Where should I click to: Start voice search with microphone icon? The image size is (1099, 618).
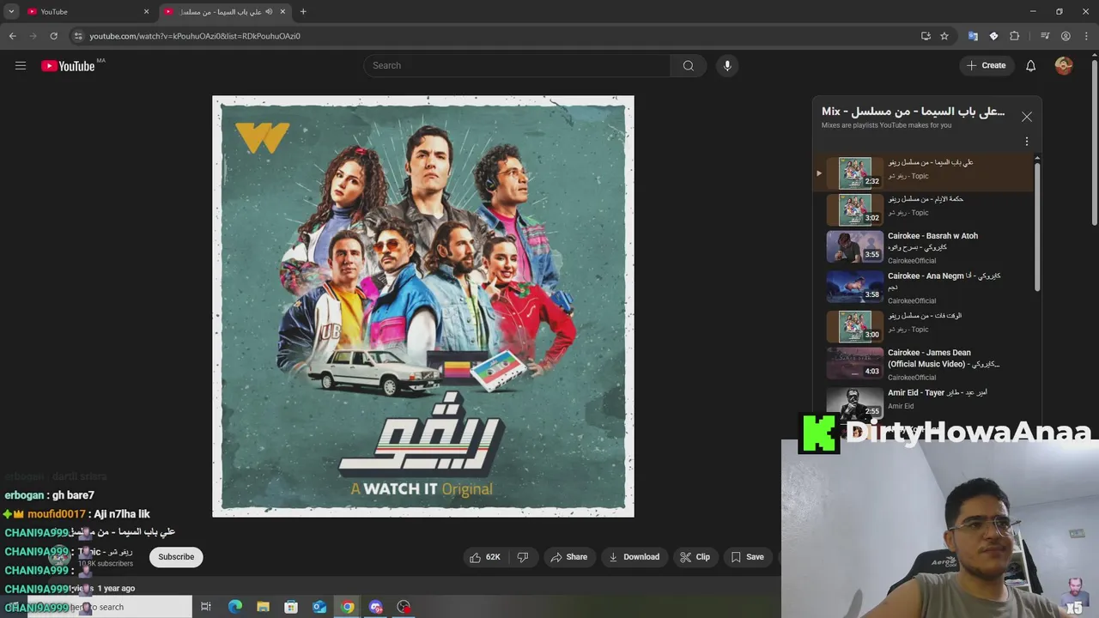click(727, 65)
